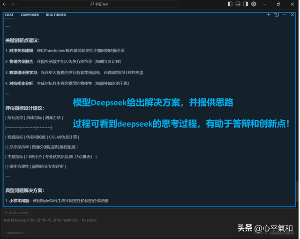The height and width of the screenshot is (239, 300).
Task: Click the Add context button
Action: (17, 213)
